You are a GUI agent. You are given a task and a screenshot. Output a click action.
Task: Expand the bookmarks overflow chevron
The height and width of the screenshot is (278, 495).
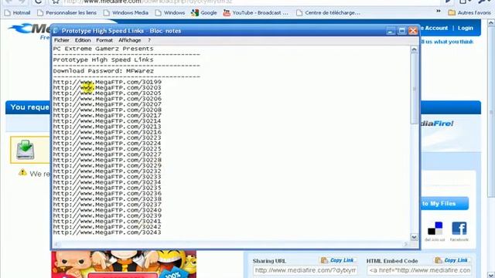pyautogui.click(x=439, y=12)
